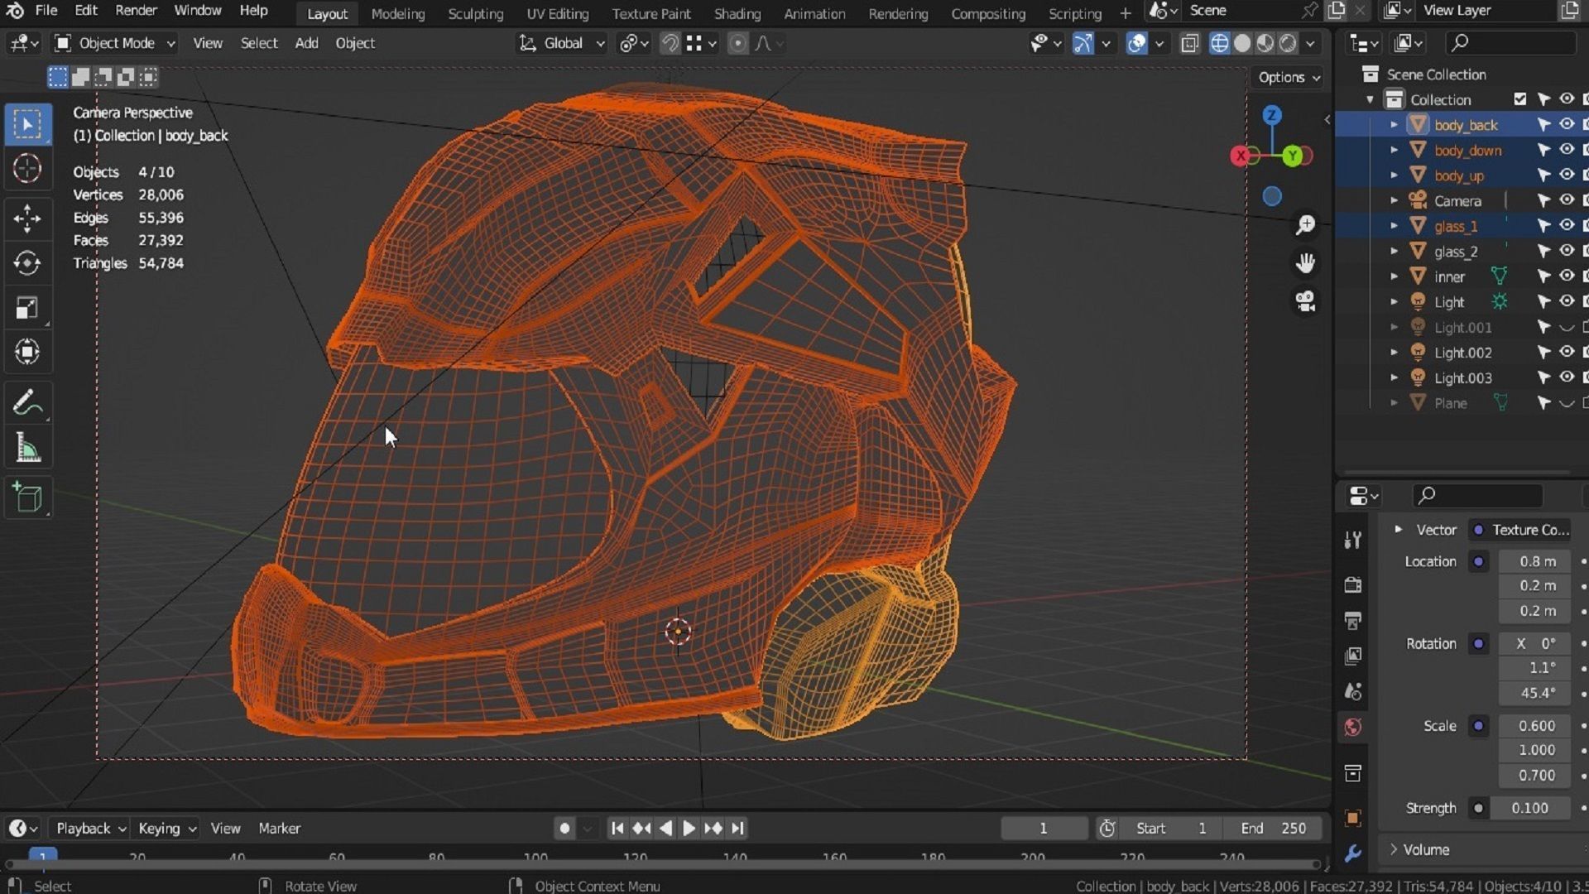Viewport: 1589px width, 894px height.
Task: Switch to solid viewport shading
Action: (1242, 43)
